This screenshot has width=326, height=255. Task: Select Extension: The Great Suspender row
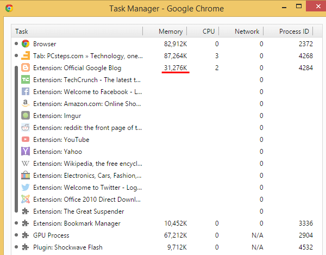(166, 212)
